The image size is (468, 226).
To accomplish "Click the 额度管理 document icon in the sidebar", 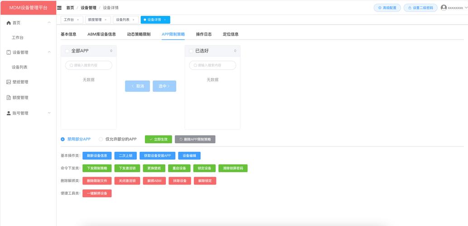I will coord(9,98).
